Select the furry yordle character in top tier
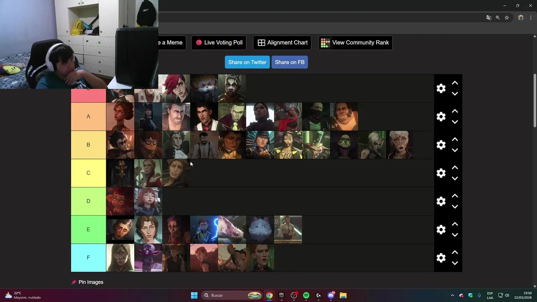Viewport: 537px width, 302px height. (204, 88)
